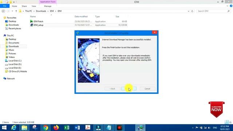Open the red recorder taskbar icon
Image resolution: width=233 pixels, height=131 pixels.
click(119, 128)
